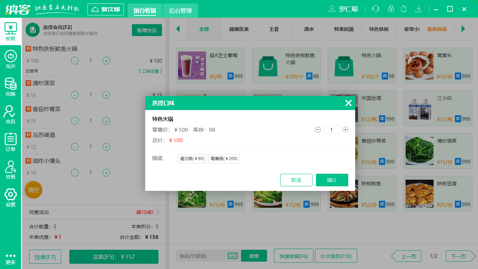Click the headset customer-service icon in titlebar
Screen dimensions: 478x269
click(x=375, y=9)
